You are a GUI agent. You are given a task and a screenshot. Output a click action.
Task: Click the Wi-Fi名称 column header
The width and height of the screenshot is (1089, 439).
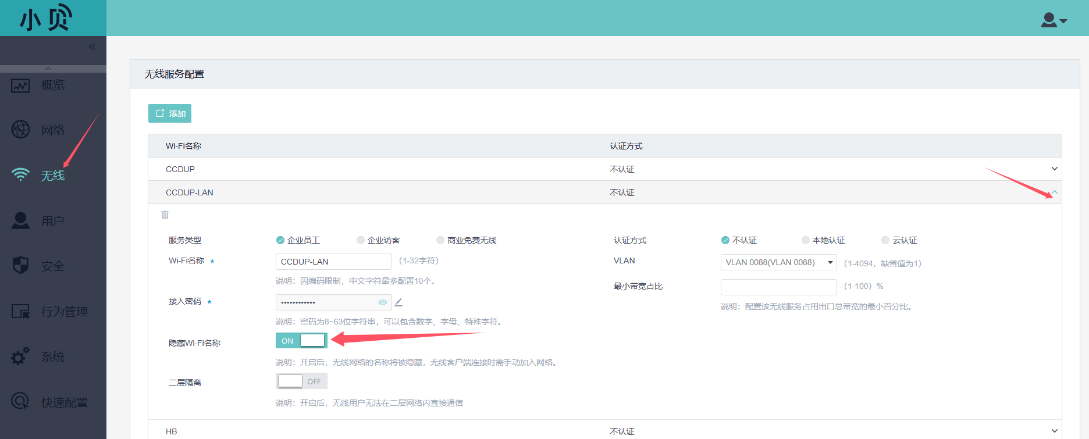(183, 146)
